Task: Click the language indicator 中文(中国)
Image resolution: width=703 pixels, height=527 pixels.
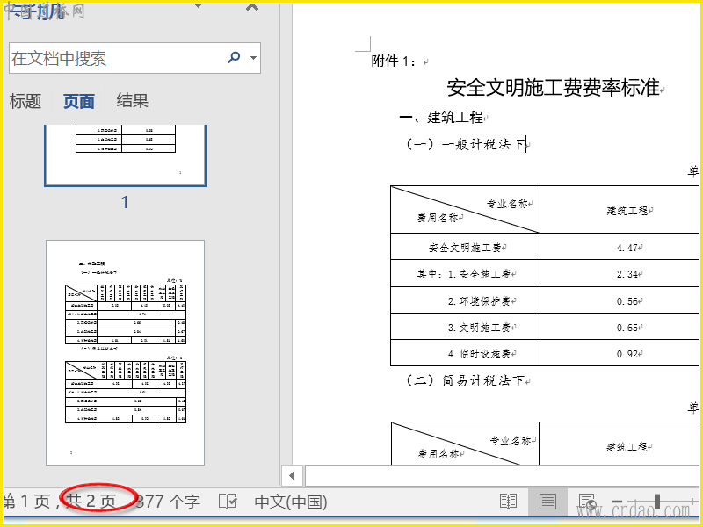Action: tap(291, 502)
